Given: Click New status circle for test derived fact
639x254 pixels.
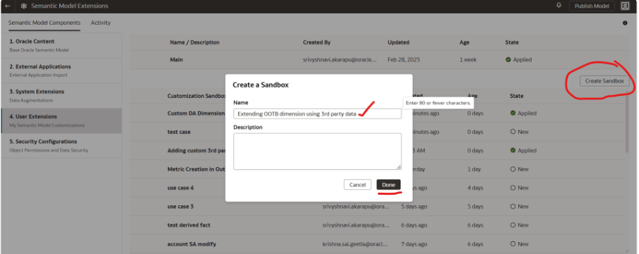Looking at the screenshot, I should (x=513, y=225).
